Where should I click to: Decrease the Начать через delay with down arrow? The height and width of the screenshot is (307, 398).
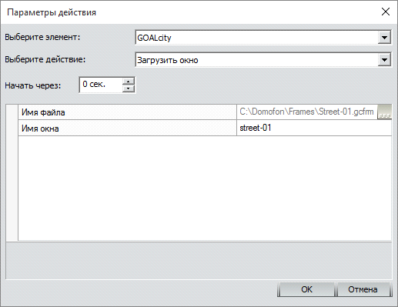coord(129,88)
